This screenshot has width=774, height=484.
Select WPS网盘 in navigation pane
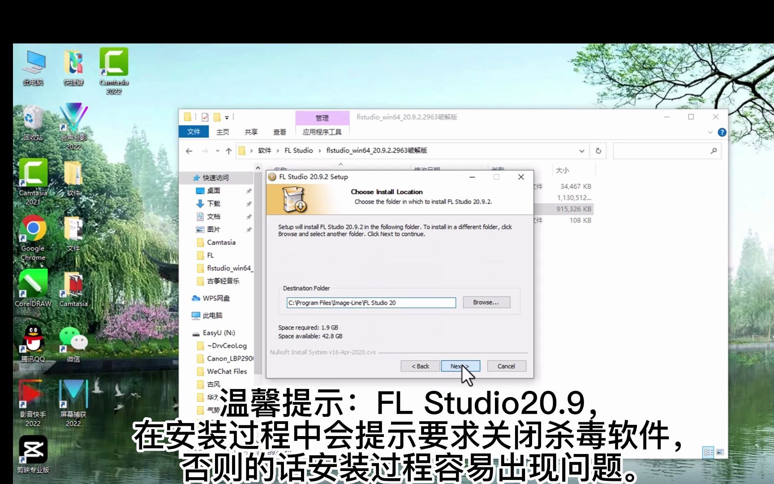pyautogui.click(x=216, y=298)
